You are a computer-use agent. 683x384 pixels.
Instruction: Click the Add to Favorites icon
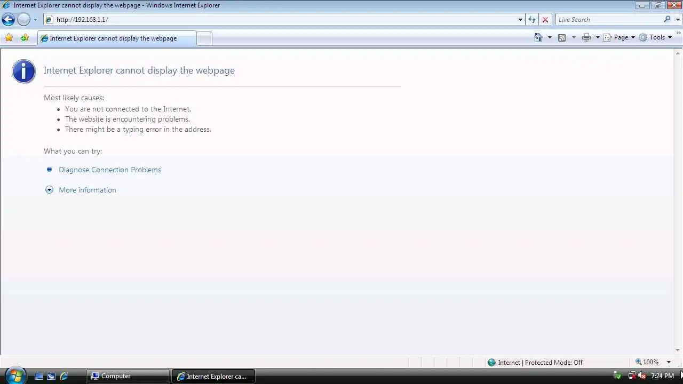25,38
